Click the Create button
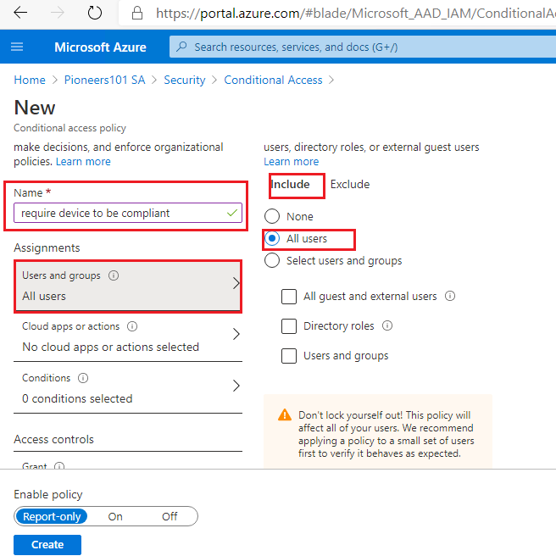556x556 pixels. tap(47, 545)
